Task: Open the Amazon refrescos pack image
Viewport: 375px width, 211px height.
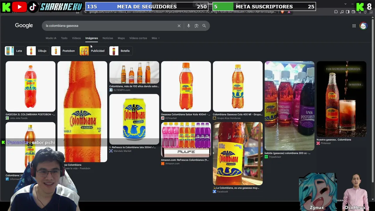Action: [x=186, y=139]
